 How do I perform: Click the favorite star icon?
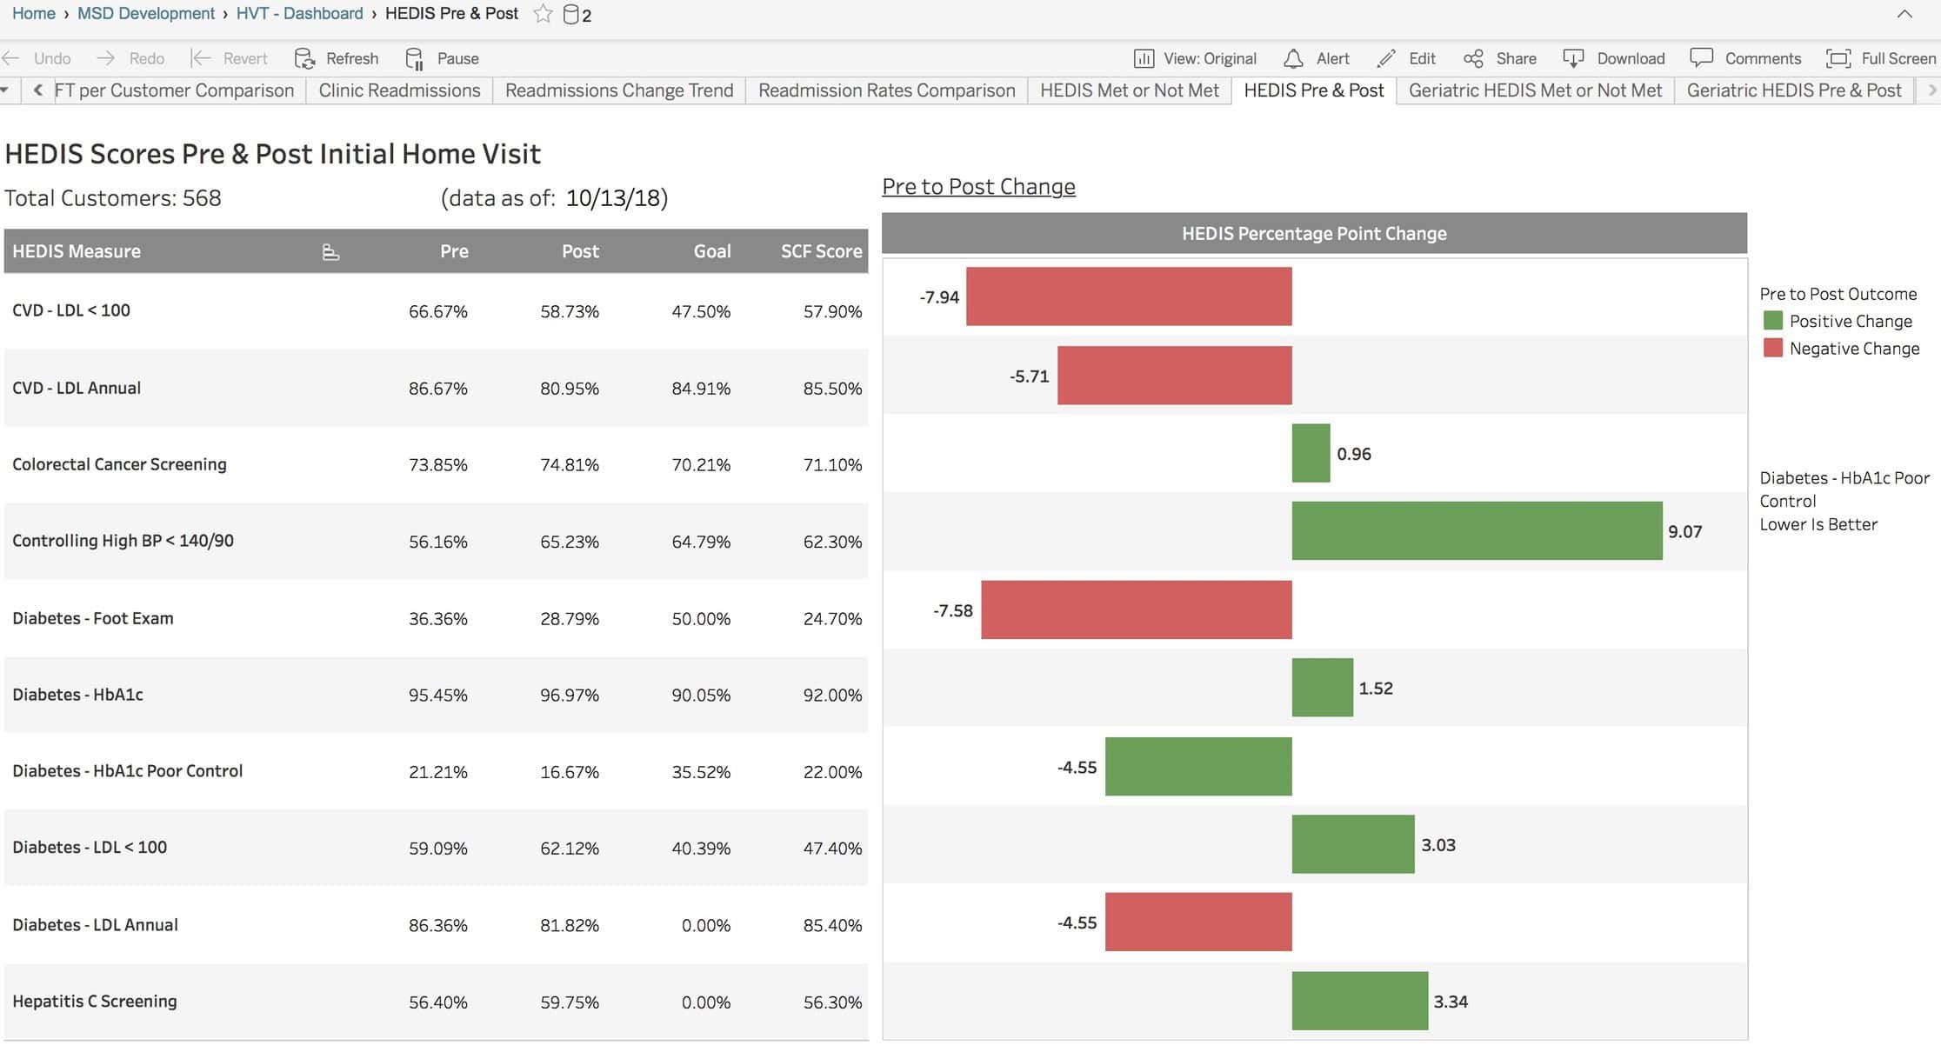(x=543, y=14)
